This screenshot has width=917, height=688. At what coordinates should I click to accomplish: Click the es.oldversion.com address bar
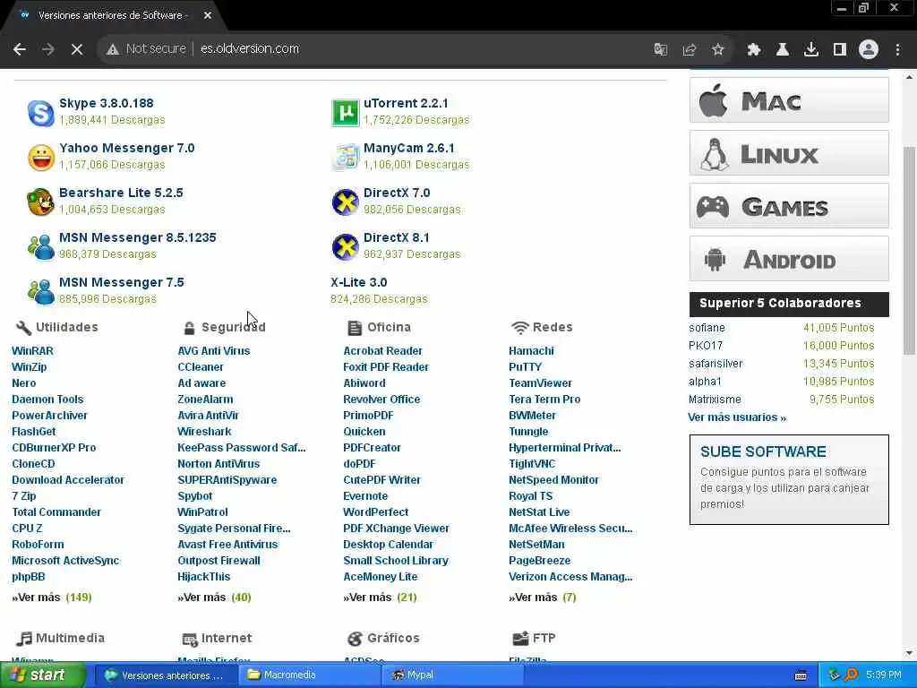pos(250,49)
